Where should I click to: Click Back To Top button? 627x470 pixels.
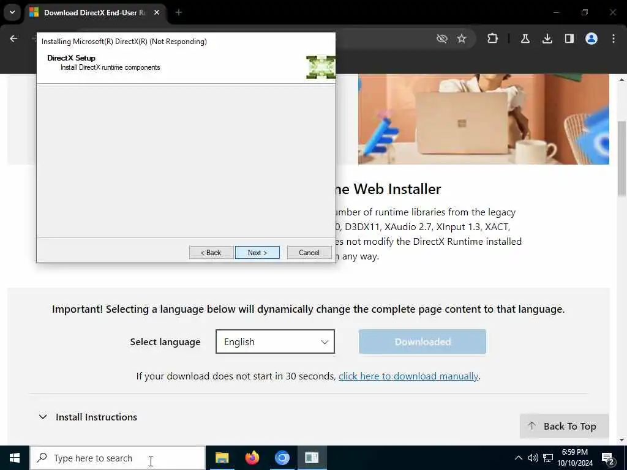click(x=564, y=427)
